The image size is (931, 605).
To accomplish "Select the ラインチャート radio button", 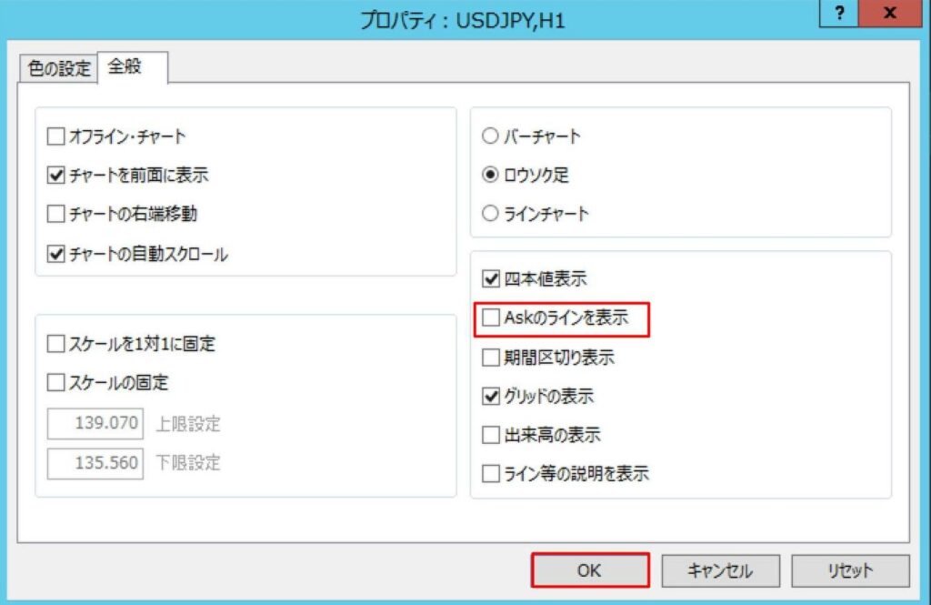I will coord(491,215).
